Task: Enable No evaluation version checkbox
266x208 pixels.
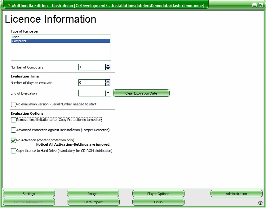Action: [13, 104]
